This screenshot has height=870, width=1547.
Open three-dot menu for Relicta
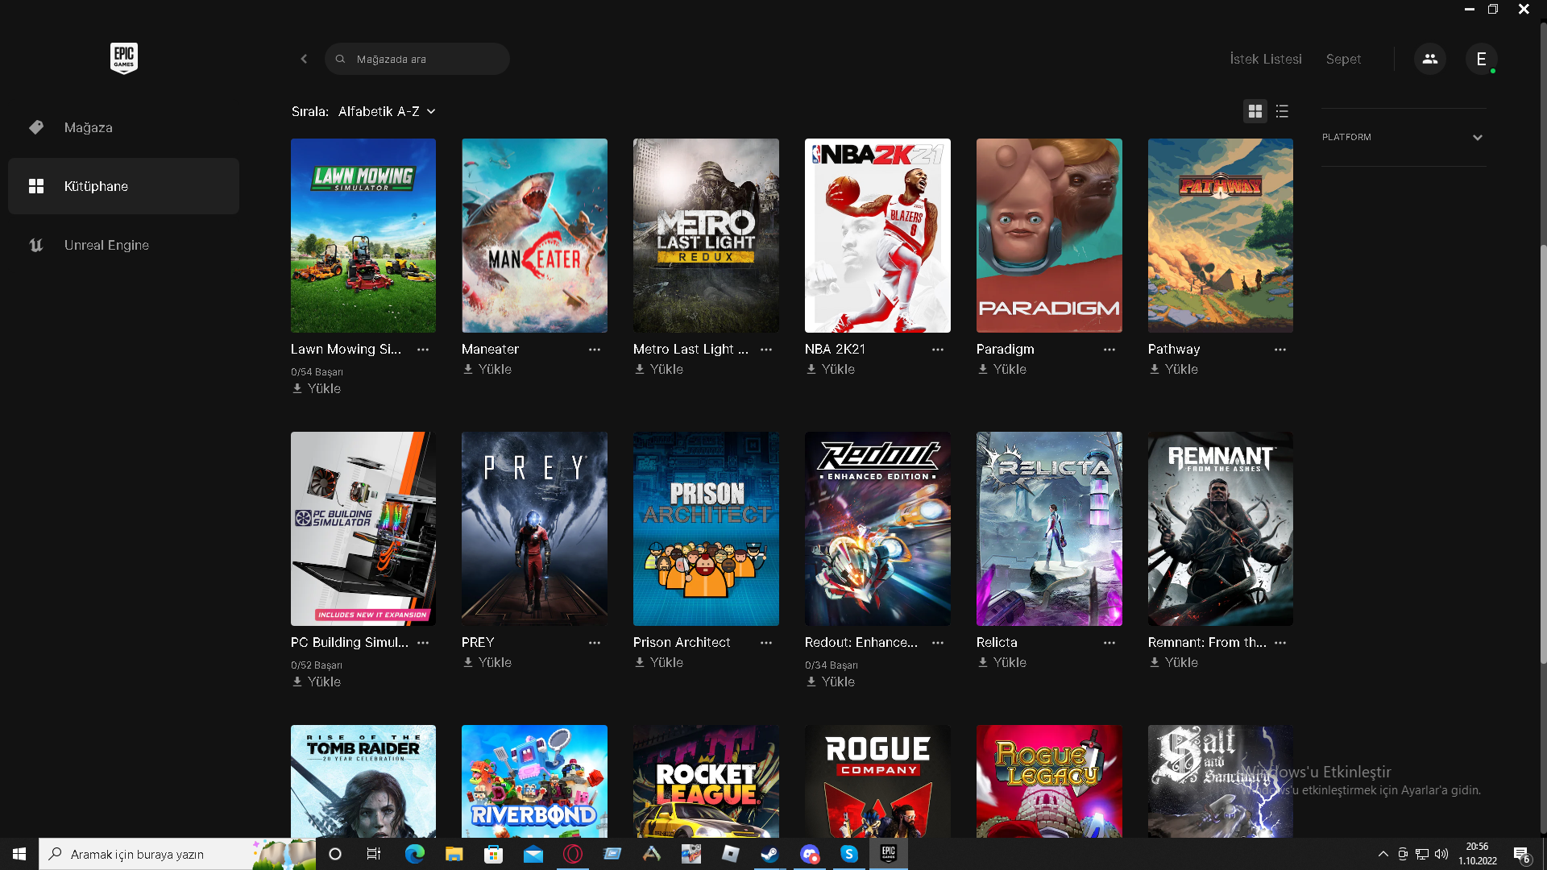[1109, 643]
